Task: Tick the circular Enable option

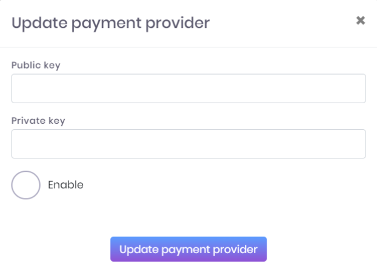Action: tap(25, 185)
